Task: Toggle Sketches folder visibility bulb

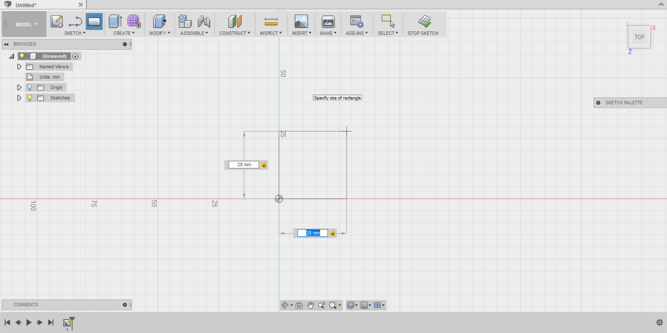Action: coord(30,98)
